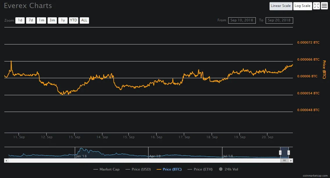
Task: Toggle fullscreen chart view
Action: tap(317, 6)
